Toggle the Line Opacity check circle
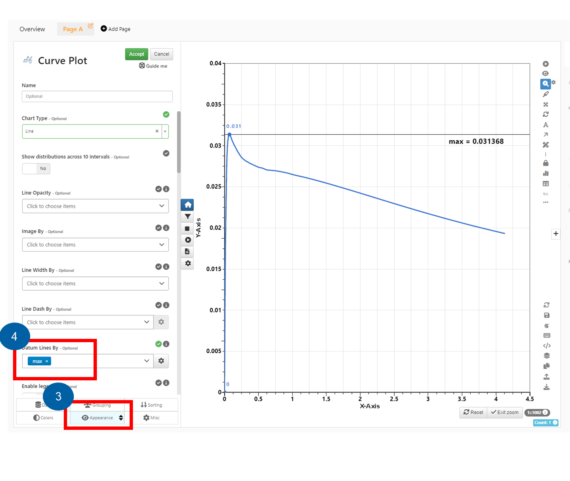The image size is (570, 481). (x=159, y=189)
